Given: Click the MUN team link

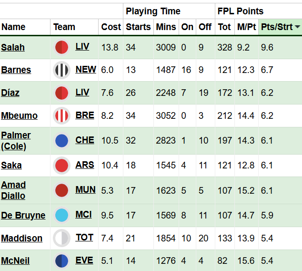Looking at the screenshot, I should click(x=85, y=190).
